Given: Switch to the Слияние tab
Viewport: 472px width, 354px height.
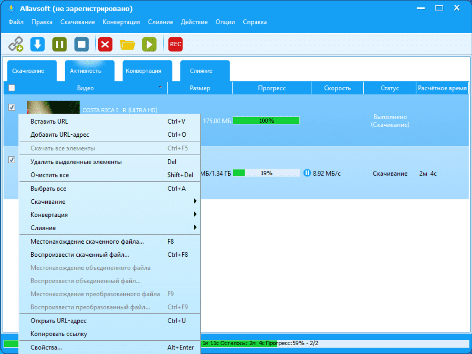Looking at the screenshot, I should [205, 71].
